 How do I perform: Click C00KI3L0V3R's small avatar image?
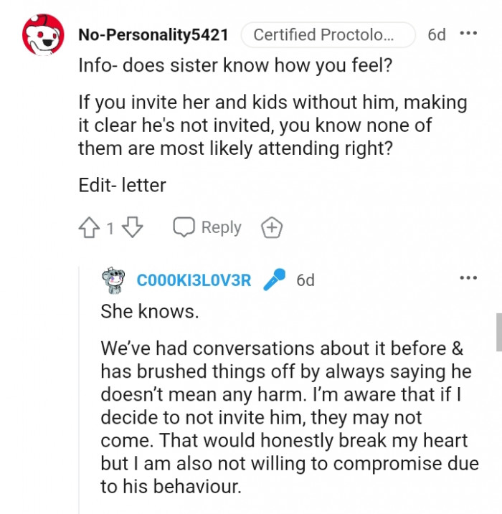pos(114,280)
